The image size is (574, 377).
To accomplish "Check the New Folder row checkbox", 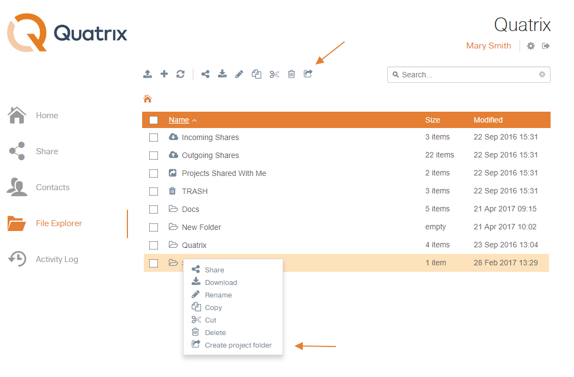I will [154, 227].
